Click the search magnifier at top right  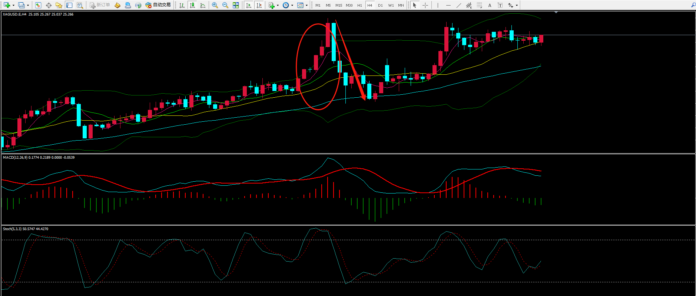point(693,5)
